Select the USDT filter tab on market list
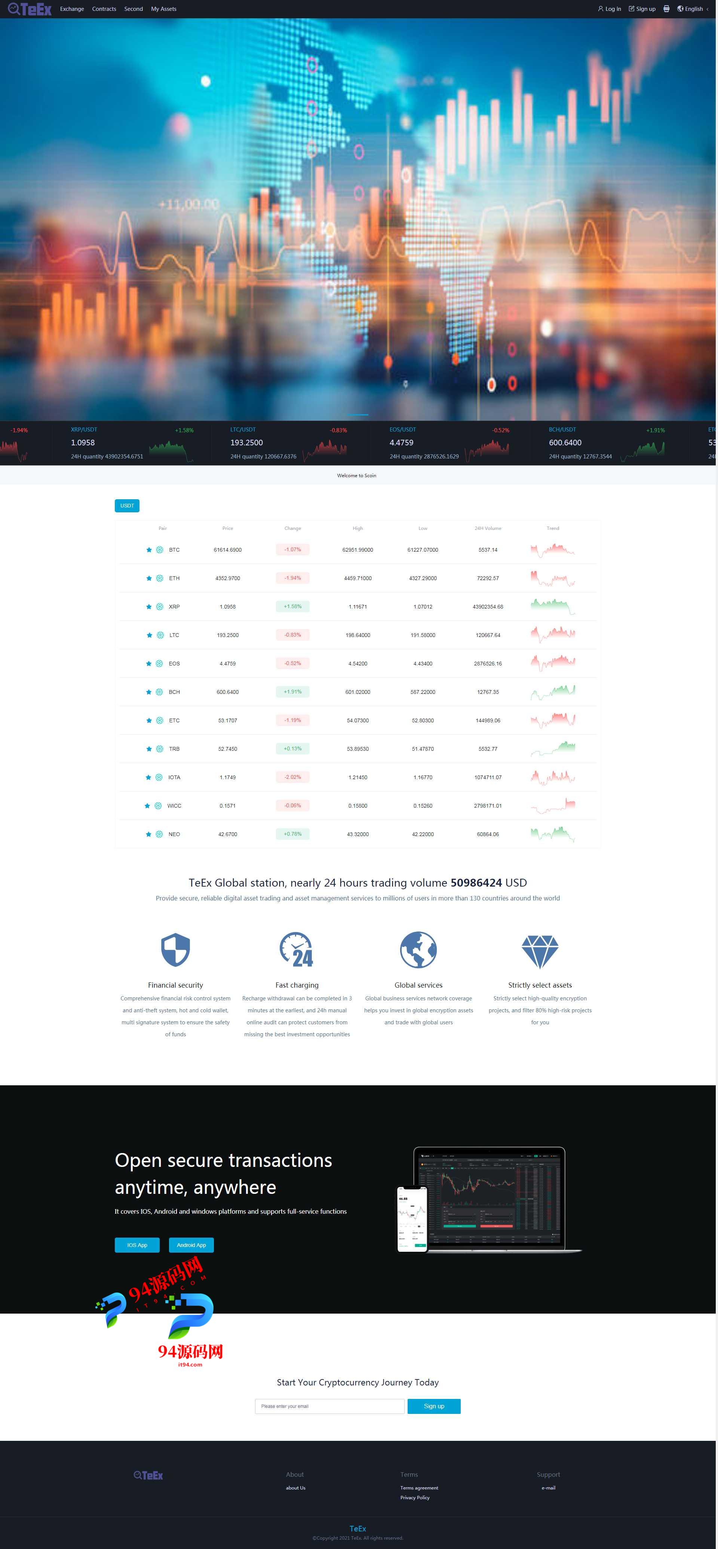Screen dimensions: 718x1549 point(126,505)
